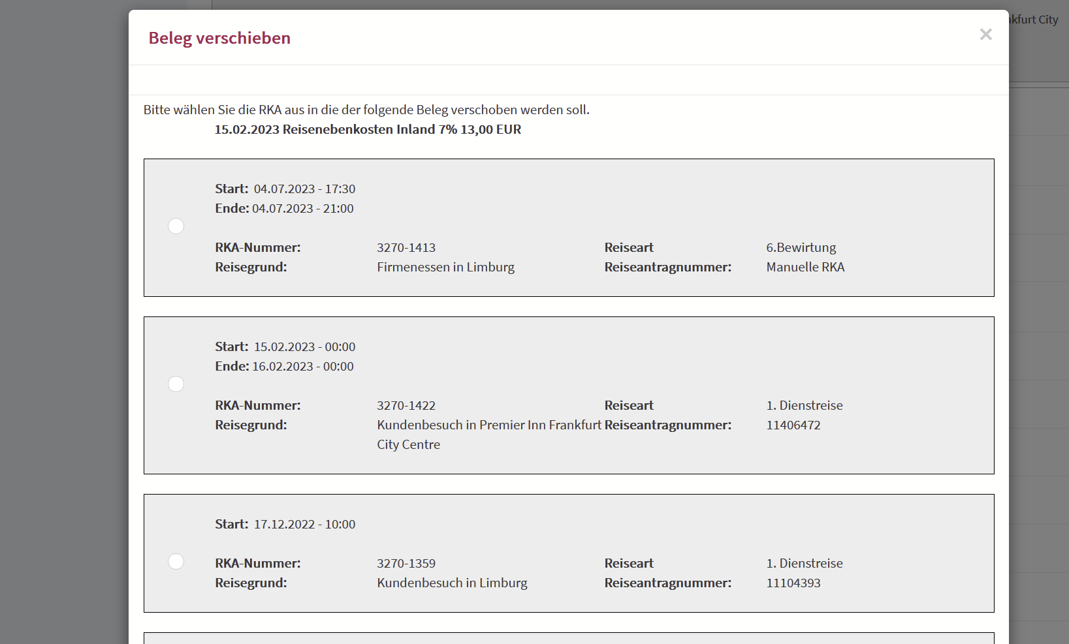Click RKA number 3270-1422
This screenshot has height=644, width=1069.
[x=406, y=406]
